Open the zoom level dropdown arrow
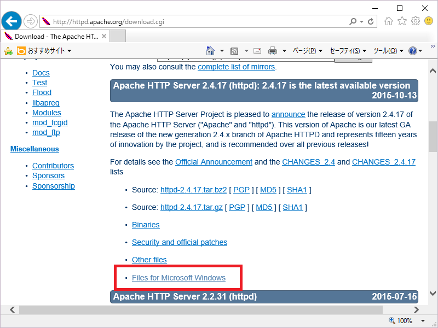The width and height of the screenshot is (438, 328). pyautogui.click(x=423, y=321)
